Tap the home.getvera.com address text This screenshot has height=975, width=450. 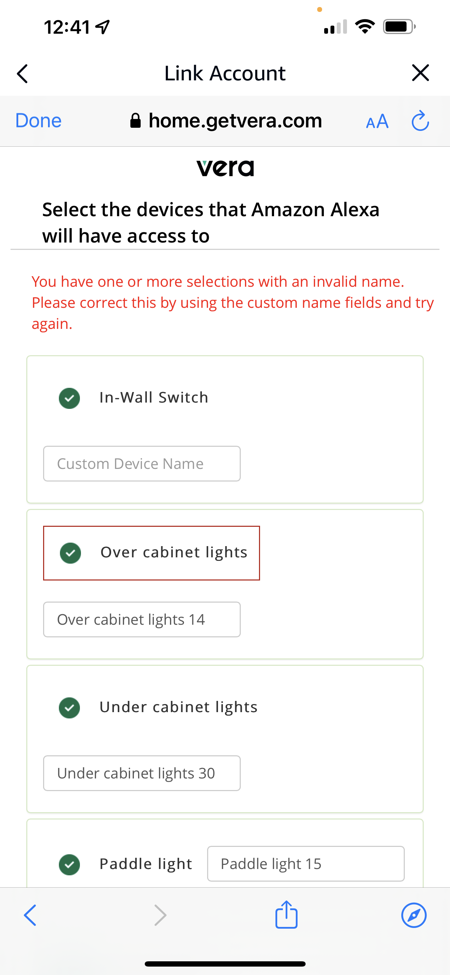click(x=235, y=121)
